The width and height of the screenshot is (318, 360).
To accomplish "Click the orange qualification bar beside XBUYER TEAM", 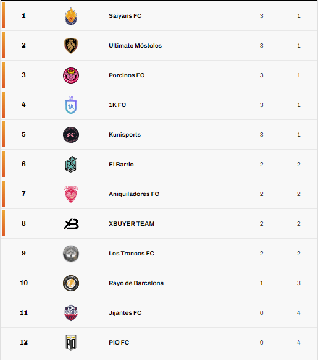I will point(3,223).
